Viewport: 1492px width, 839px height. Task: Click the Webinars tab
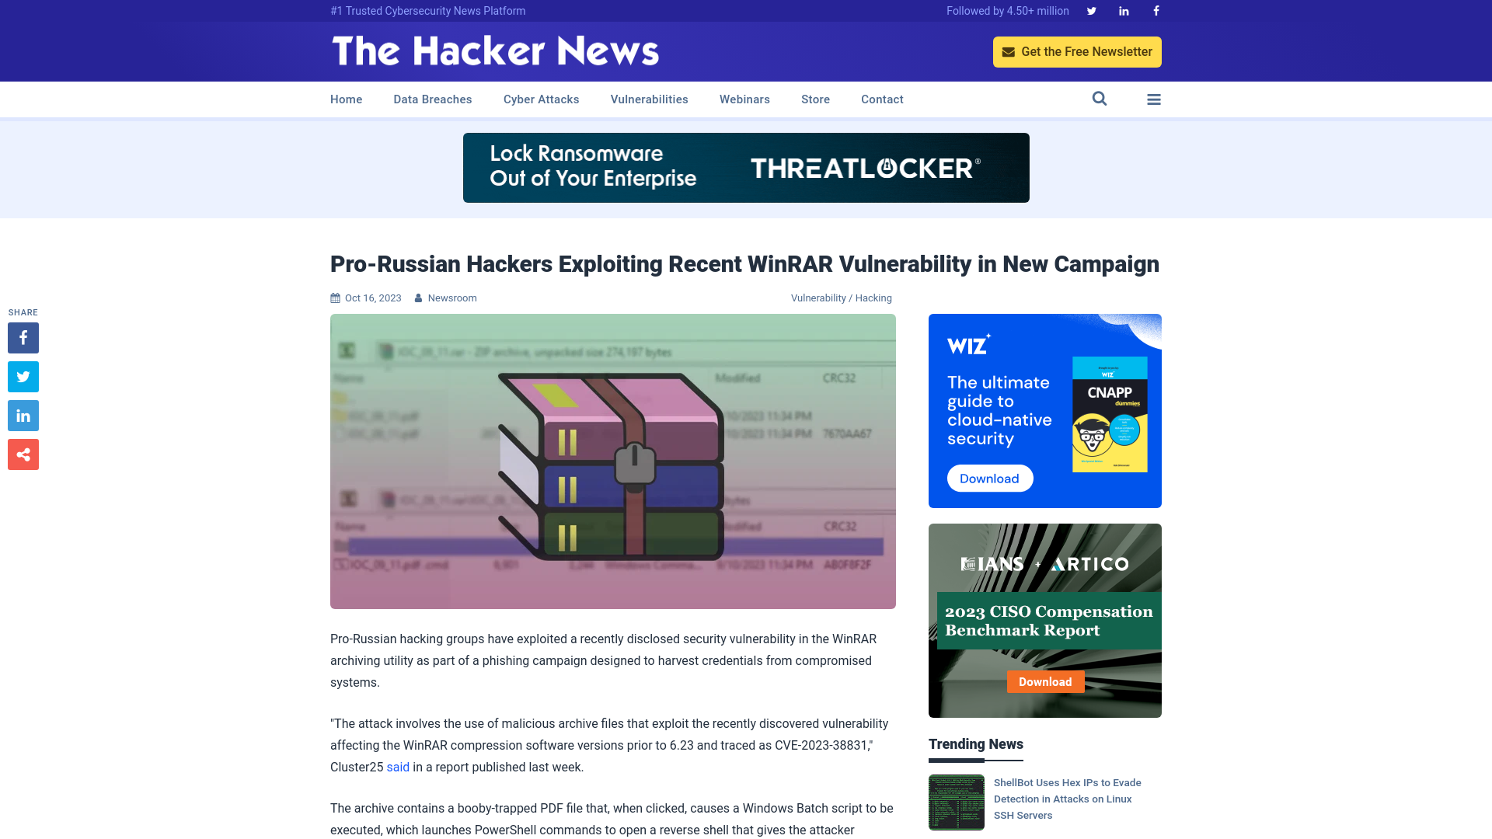[x=744, y=99]
